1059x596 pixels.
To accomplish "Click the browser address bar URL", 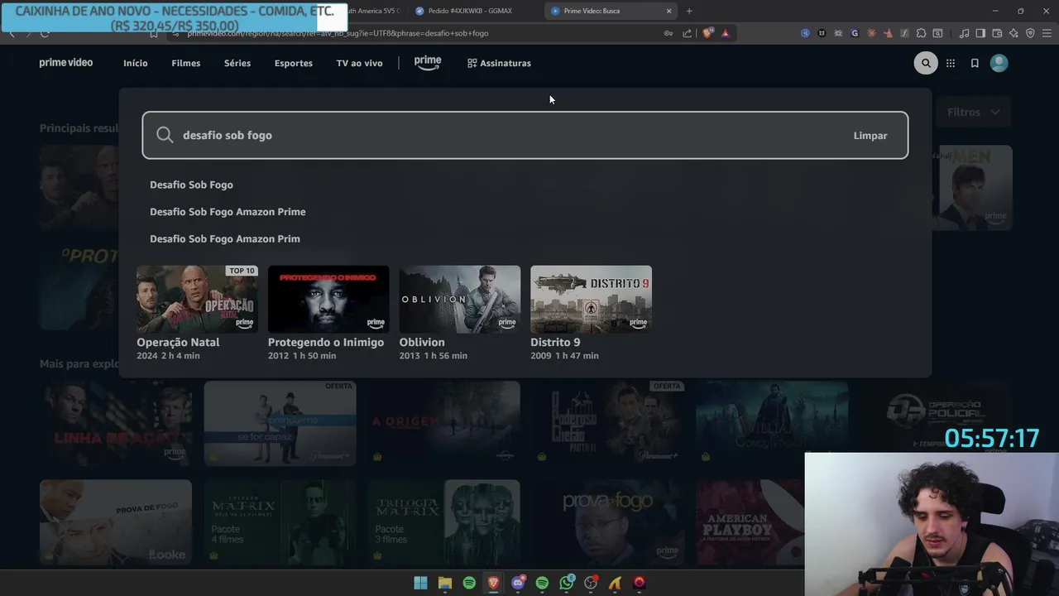I will [x=338, y=33].
